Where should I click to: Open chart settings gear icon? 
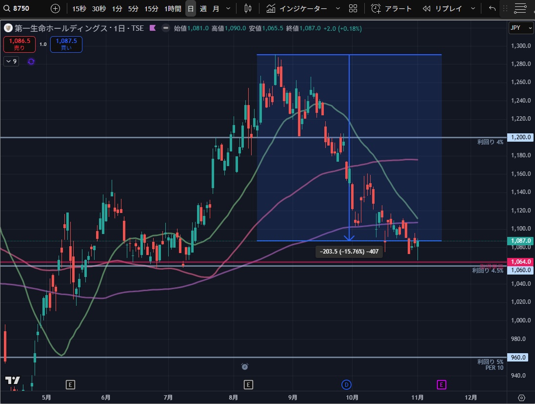[521, 398]
